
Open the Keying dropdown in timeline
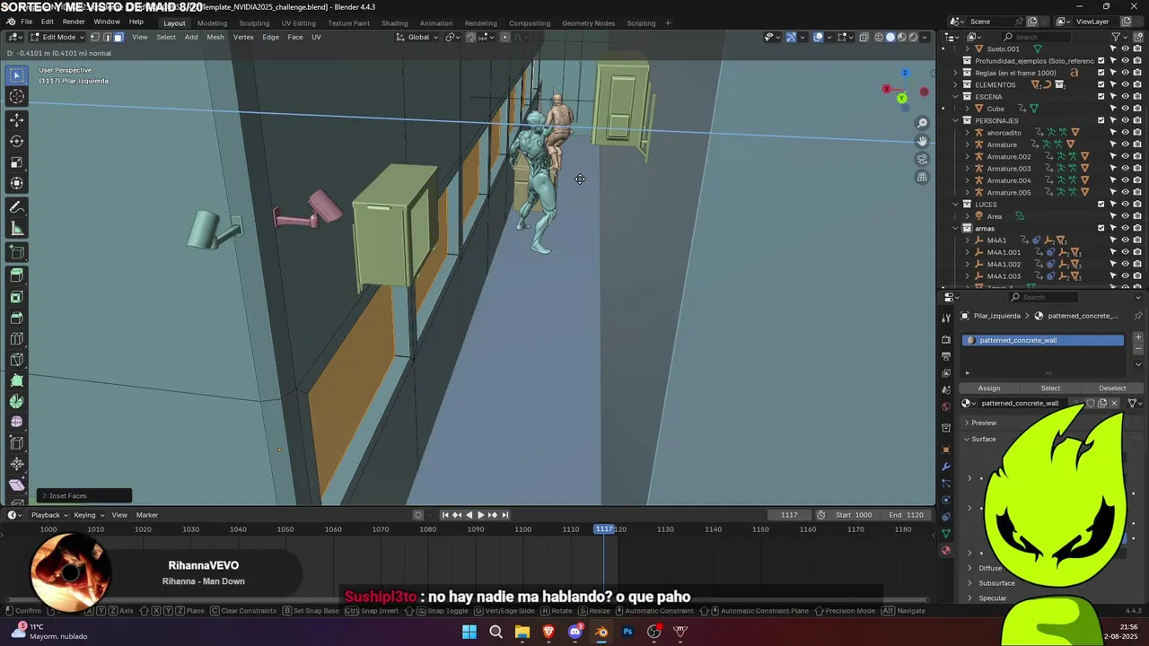click(x=89, y=515)
